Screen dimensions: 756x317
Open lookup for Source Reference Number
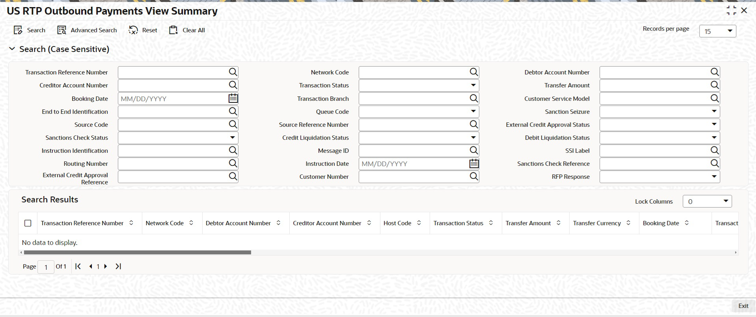point(474,124)
